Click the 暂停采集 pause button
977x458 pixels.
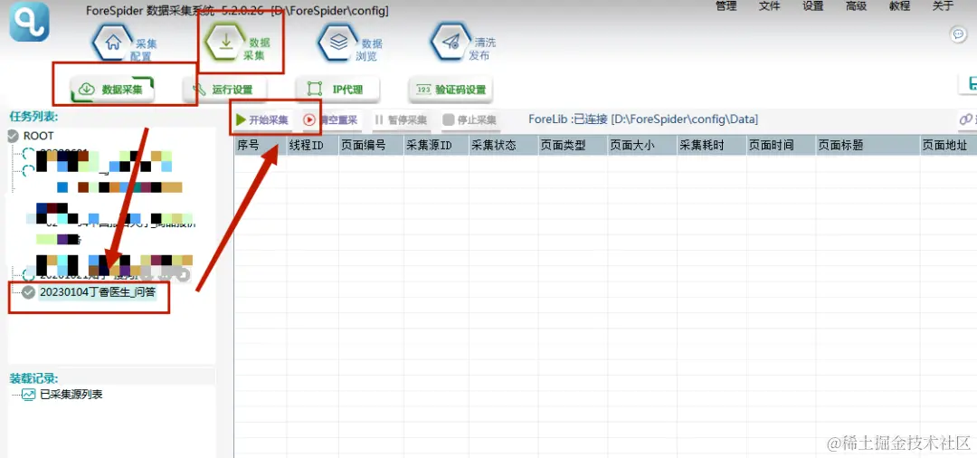click(401, 119)
